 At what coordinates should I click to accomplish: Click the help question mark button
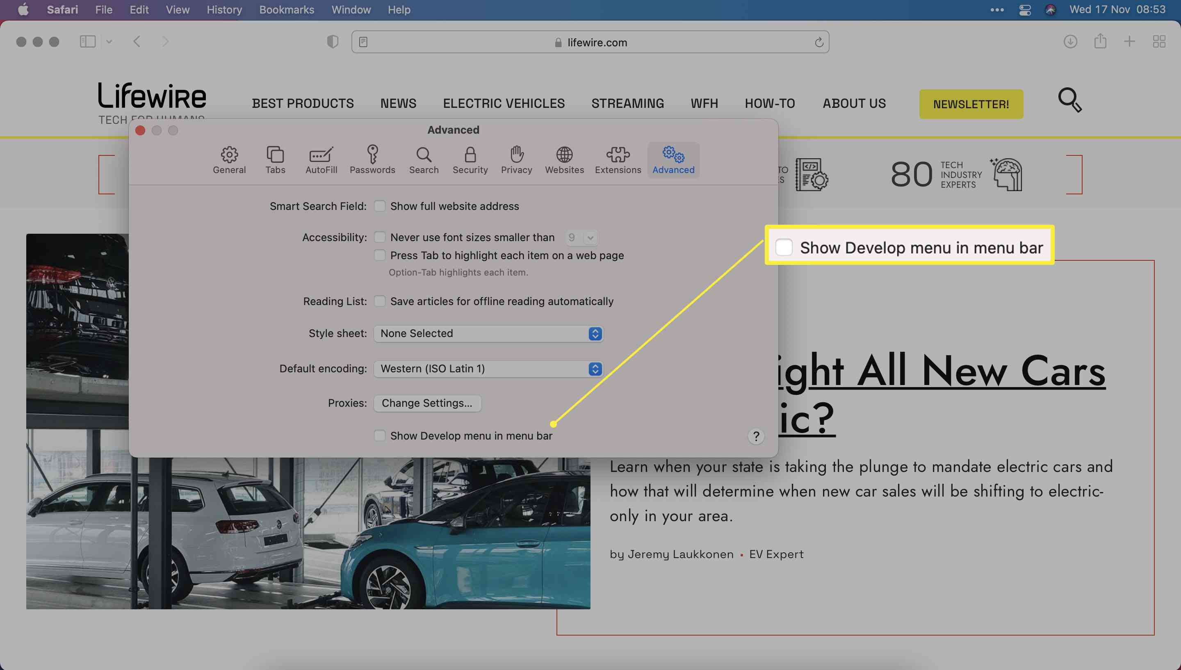click(x=755, y=436)
